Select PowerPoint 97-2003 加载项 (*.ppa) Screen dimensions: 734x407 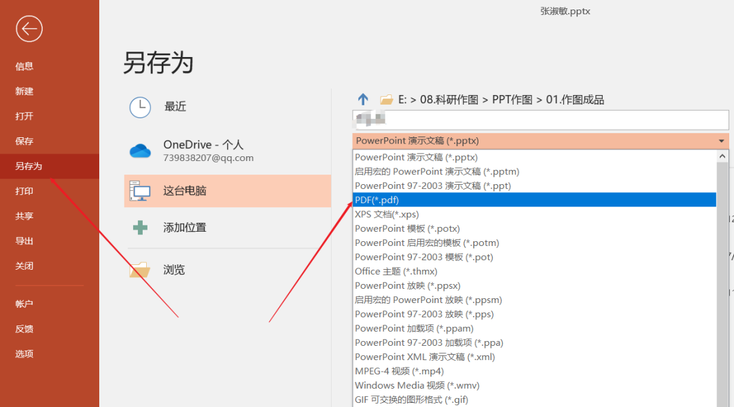534,342
